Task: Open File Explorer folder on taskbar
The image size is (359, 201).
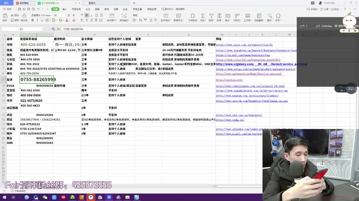Action: (127, 197)
